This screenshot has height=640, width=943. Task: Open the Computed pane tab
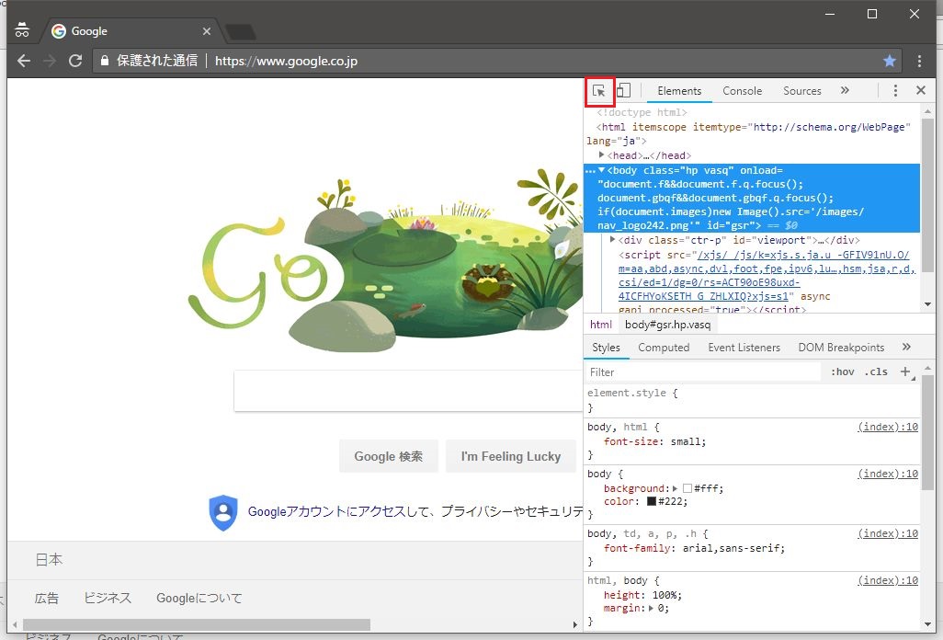664,347
